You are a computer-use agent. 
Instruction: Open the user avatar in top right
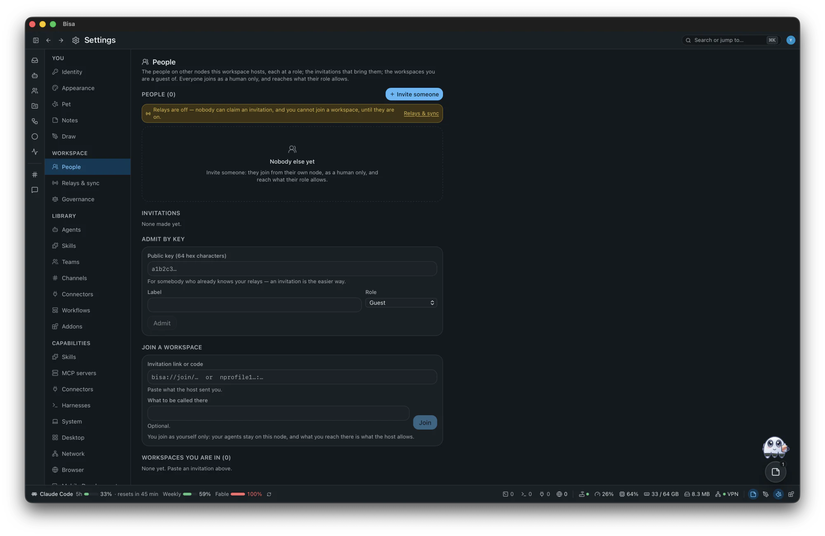point(791,40)
